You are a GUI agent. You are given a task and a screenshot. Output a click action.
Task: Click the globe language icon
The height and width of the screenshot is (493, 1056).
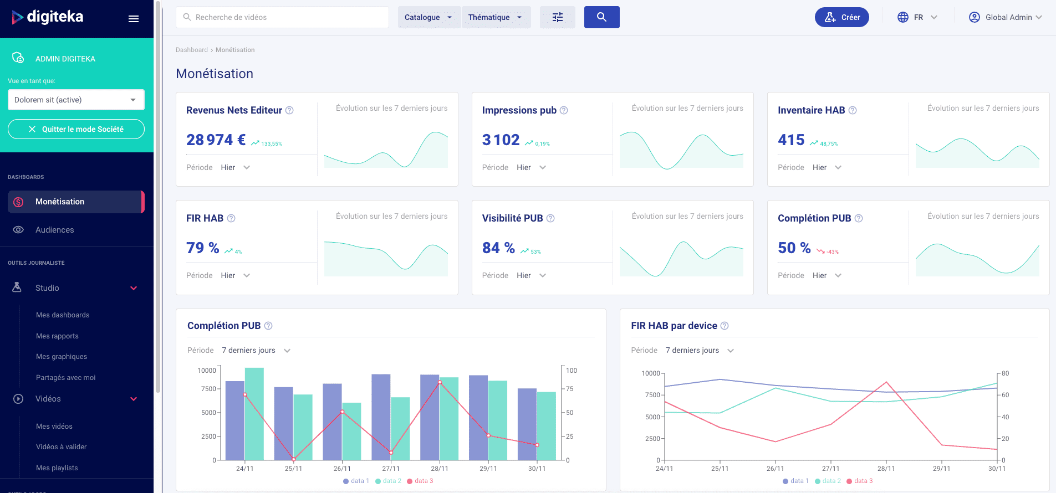(903, 17)
